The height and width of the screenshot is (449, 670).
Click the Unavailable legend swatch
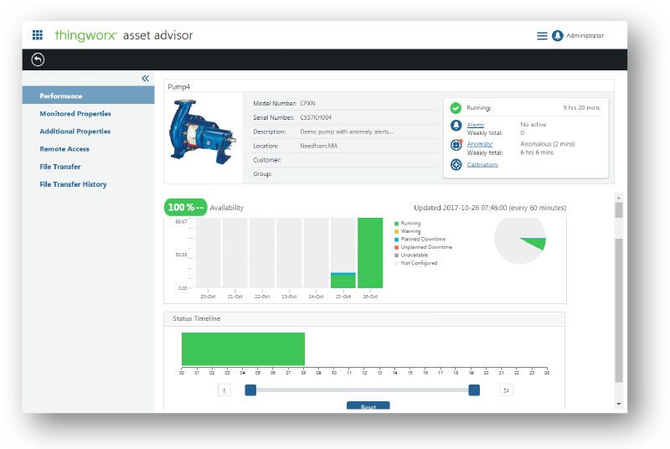[396, 255]
